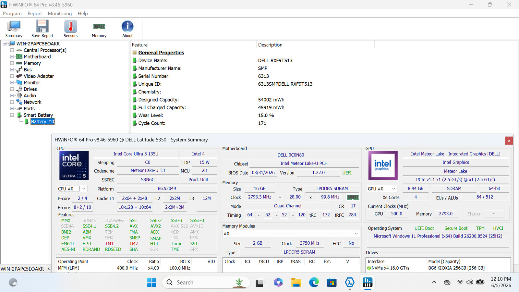Select the WIN-2PAPC5EOAKR root node
519x292 pixels.
click(x=38, y=44)
